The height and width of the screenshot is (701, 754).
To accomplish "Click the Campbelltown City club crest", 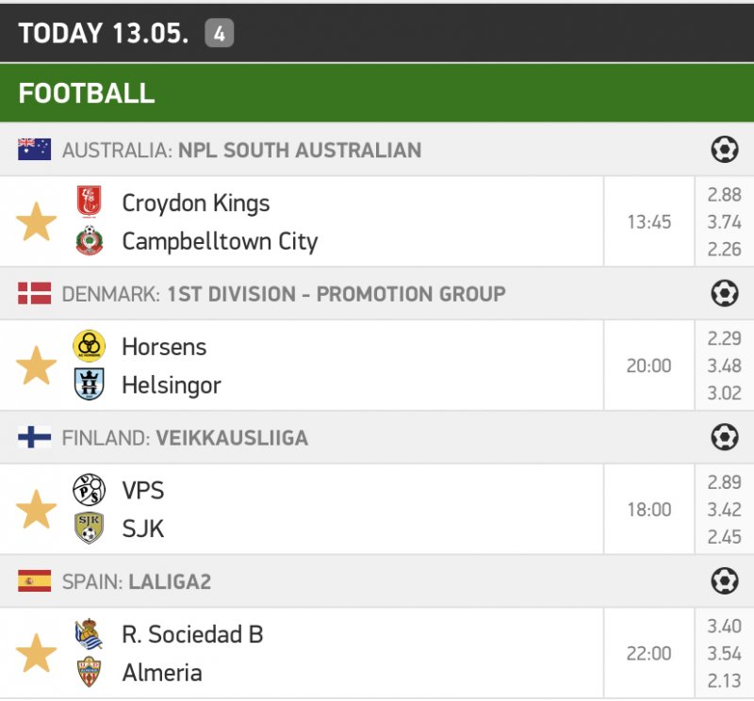I will point(89,242).
